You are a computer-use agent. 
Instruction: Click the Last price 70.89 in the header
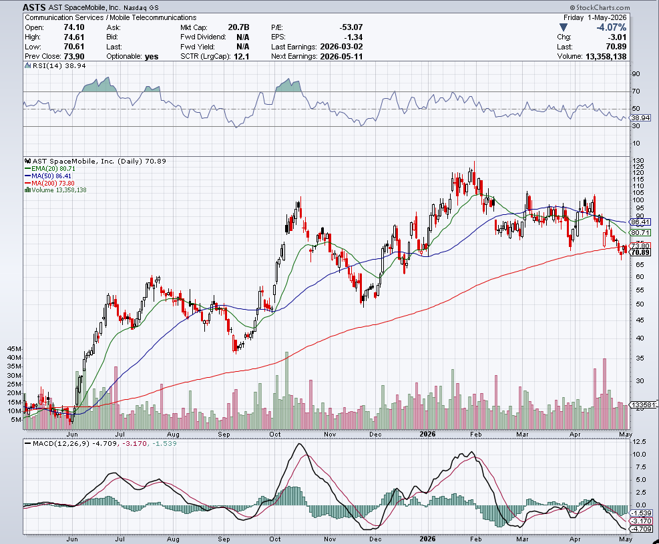[616, 47]
